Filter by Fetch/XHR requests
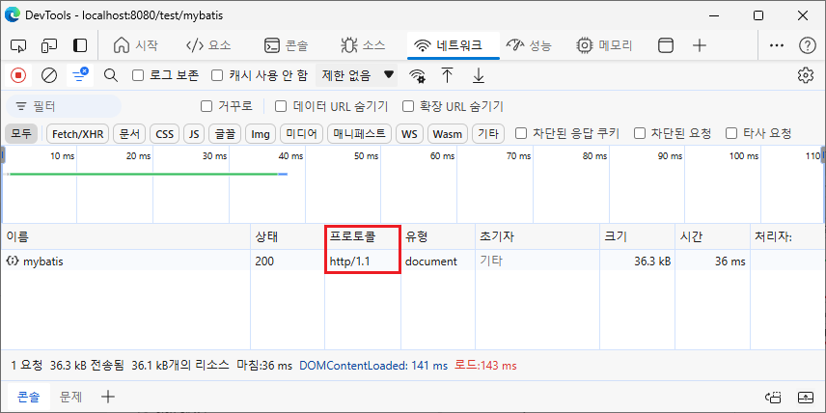826x413 pixels. click(78, 134)
